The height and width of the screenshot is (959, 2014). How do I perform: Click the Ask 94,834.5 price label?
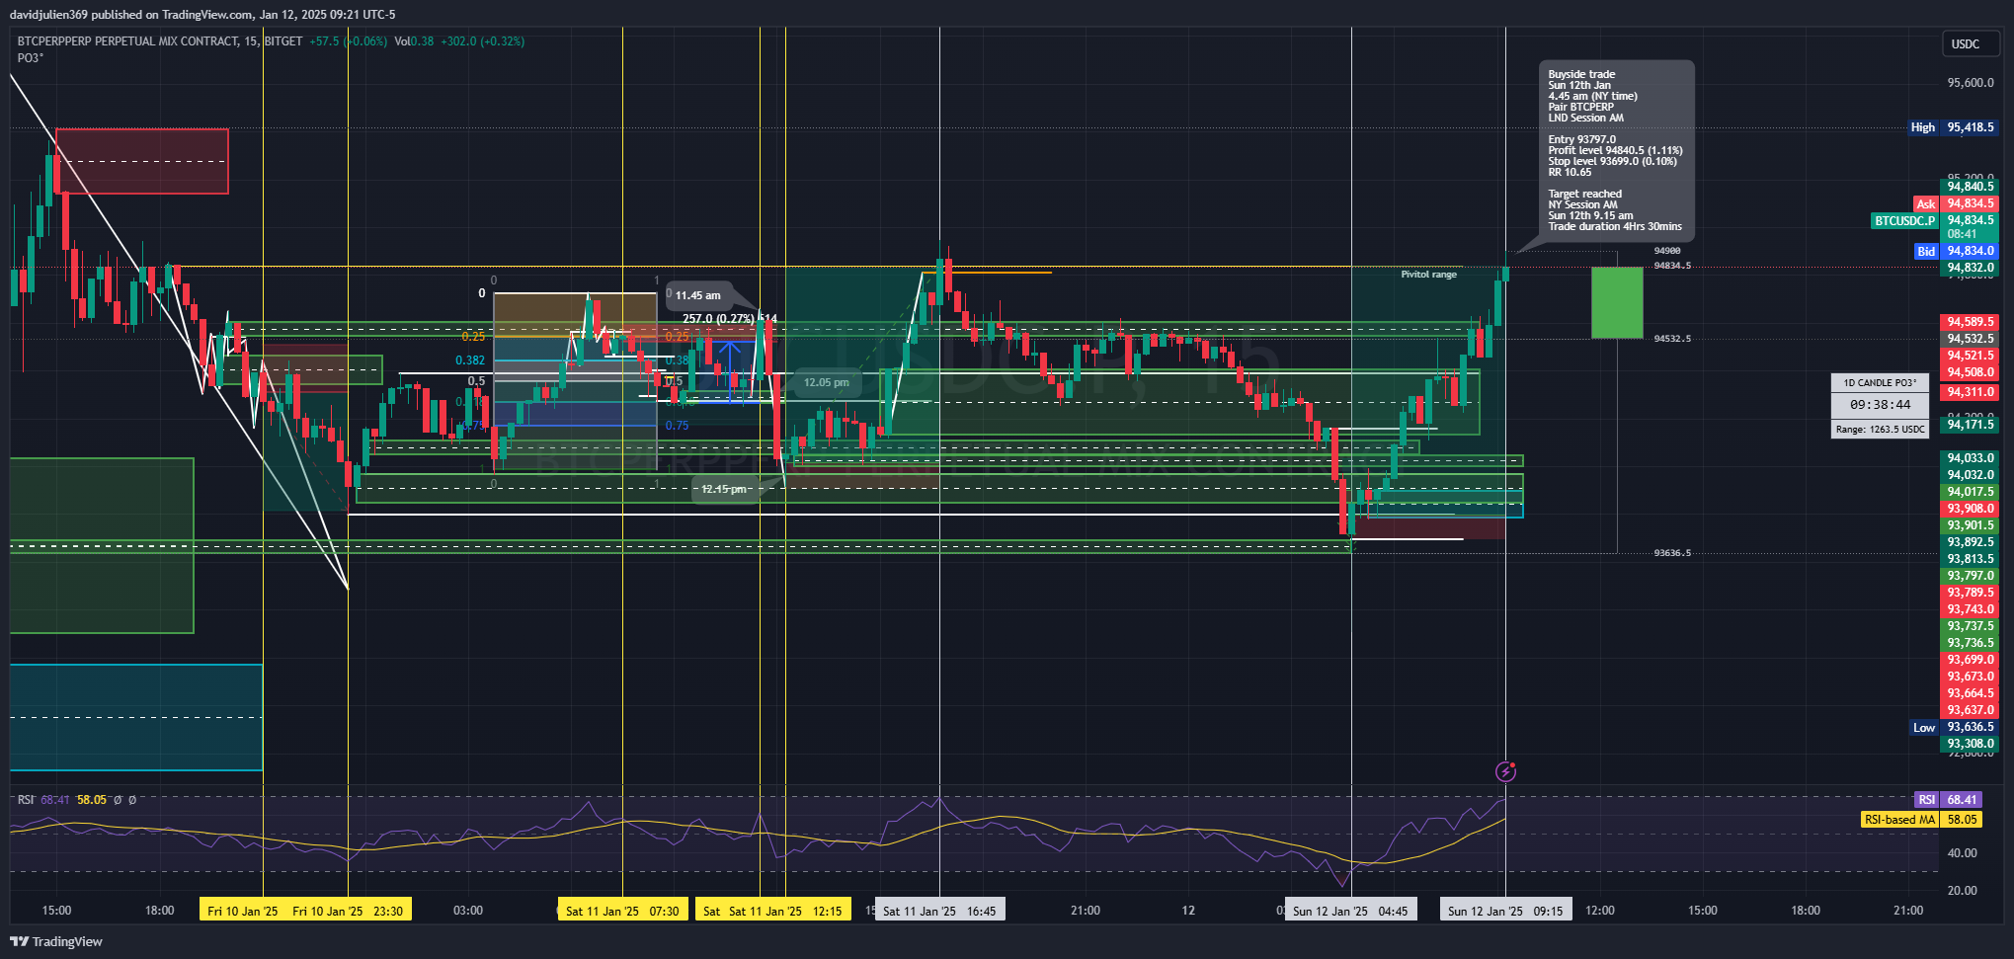[x=1956, y=203]
